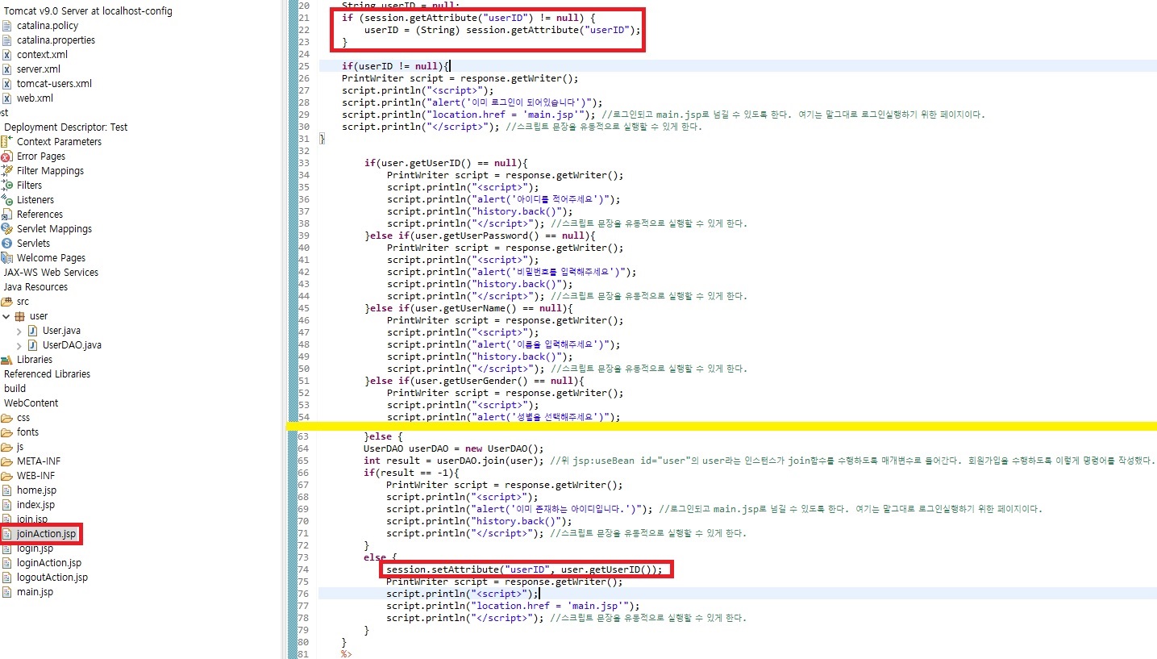Viewport: 1157px width, 659px height.
Task: Click line 26 PrintWriter script declaration
Action: tap(460, 78)
